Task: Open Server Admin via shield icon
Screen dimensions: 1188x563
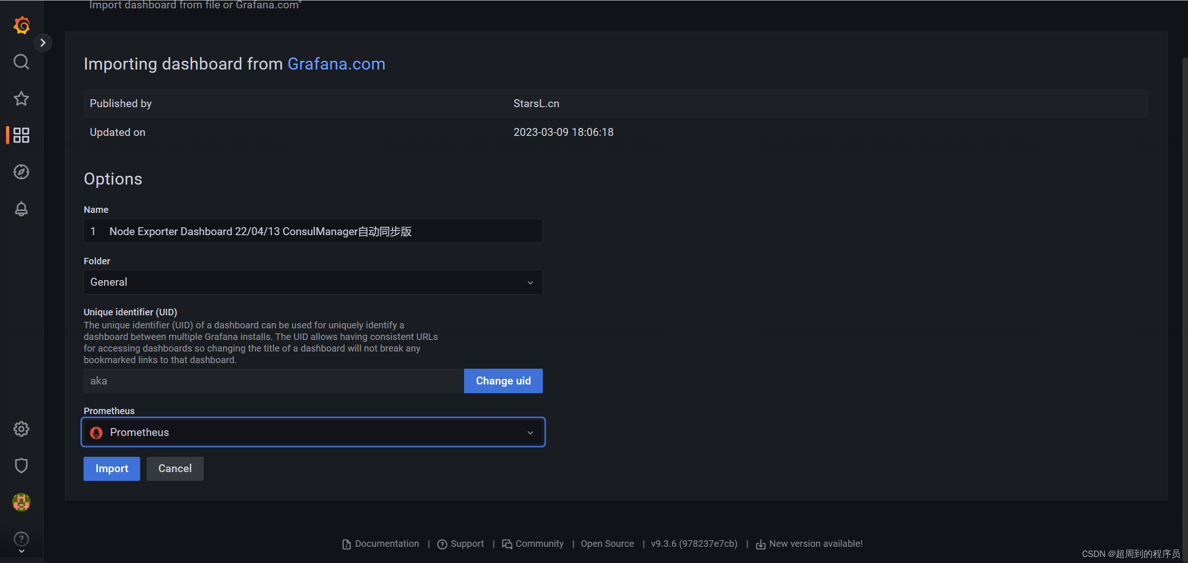Action: coord(21,465)
